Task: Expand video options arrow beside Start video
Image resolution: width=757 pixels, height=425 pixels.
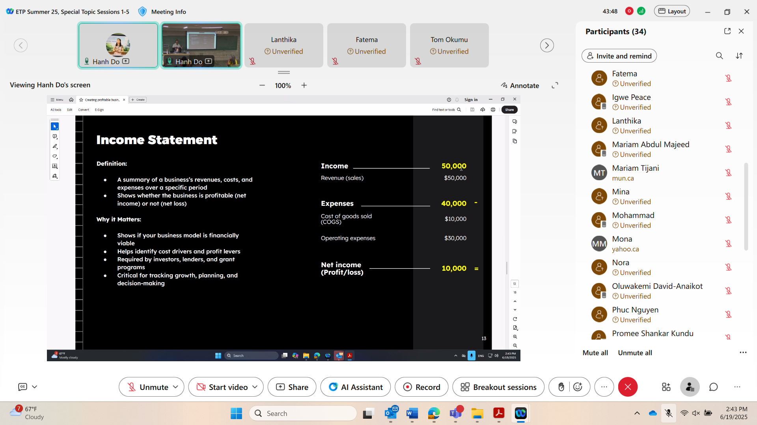Action: click(x=255, y=387)
